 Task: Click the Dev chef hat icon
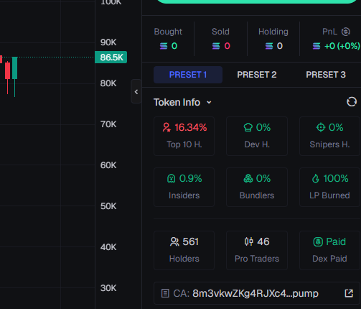(x=248, y=127)
